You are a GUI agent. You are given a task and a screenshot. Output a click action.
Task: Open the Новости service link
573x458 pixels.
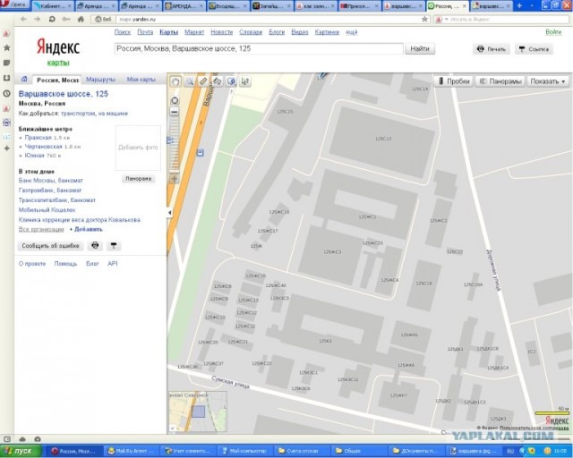point(221,32)
